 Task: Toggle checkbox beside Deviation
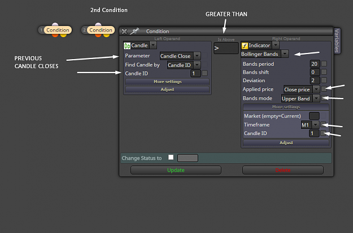click(x=324, y=80)
